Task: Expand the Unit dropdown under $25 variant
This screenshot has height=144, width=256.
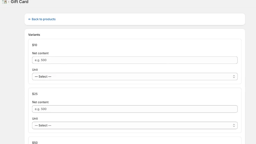Action: pos(135,125)
